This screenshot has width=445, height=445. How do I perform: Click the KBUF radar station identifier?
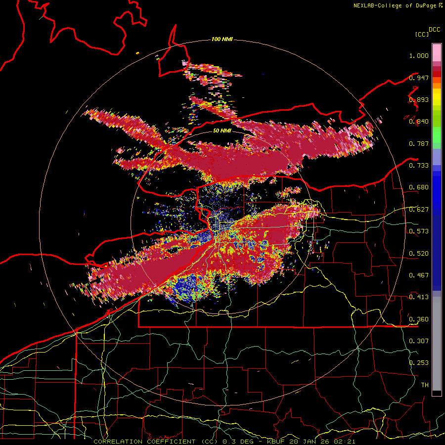[x=277, y=442]
